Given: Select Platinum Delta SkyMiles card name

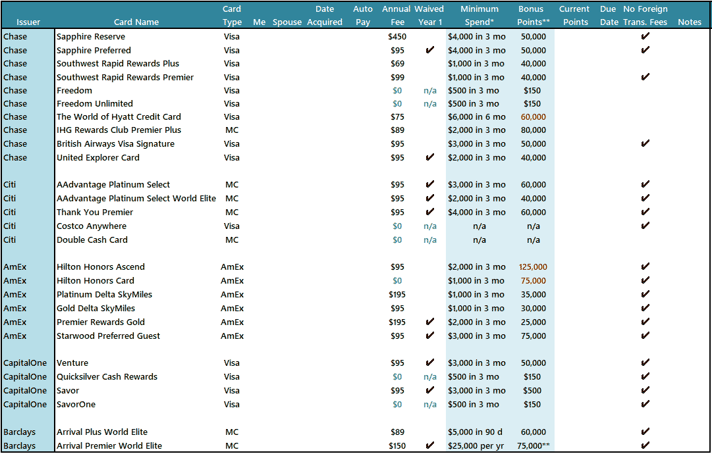Looking at the screenshot, I should pos(105,294).
